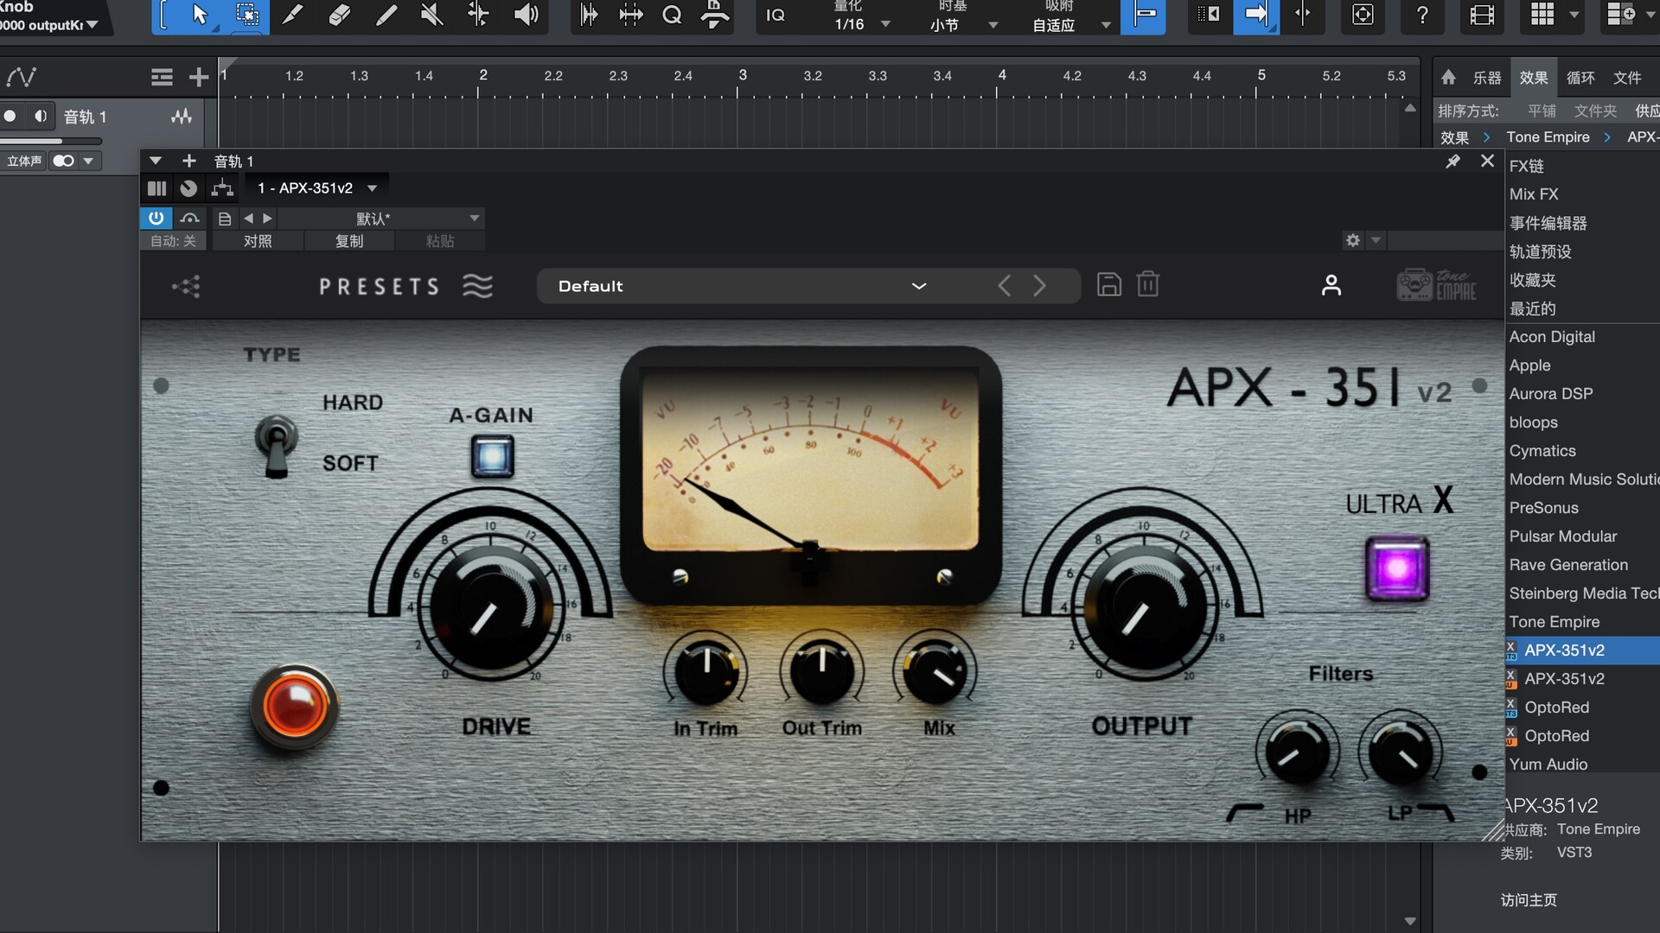1660x933 pixels.
Task: Click the 对照 compare button
Action: coord(258,241)
